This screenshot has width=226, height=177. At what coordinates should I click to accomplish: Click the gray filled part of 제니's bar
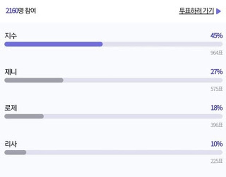[34, 80]
